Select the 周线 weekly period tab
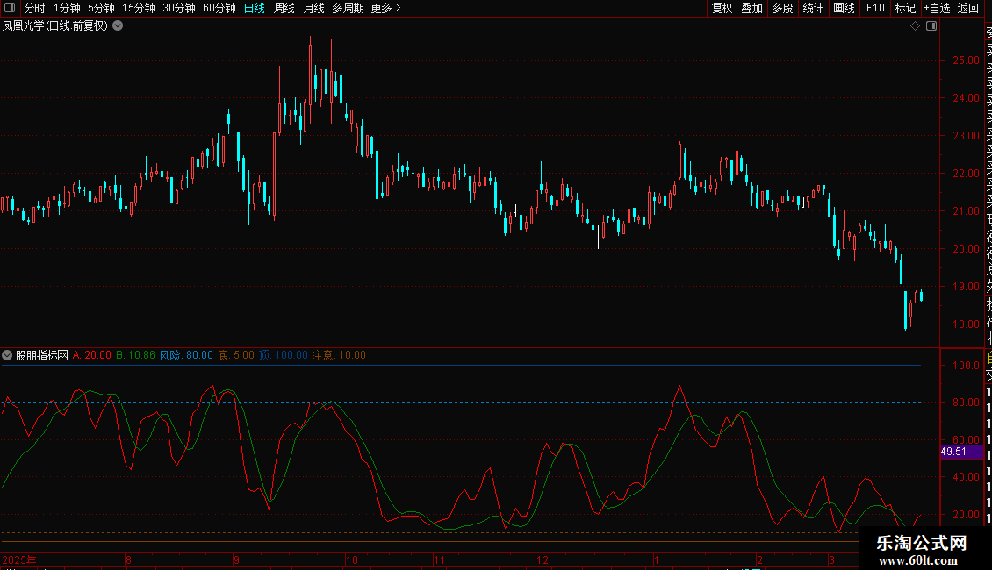The height and width of the screenshot is (570, 992). click(284, 8)
